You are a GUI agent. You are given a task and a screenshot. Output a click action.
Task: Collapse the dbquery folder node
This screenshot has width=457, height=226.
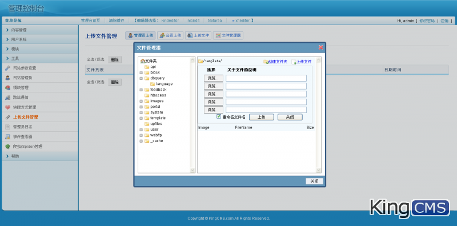point(141,78)
